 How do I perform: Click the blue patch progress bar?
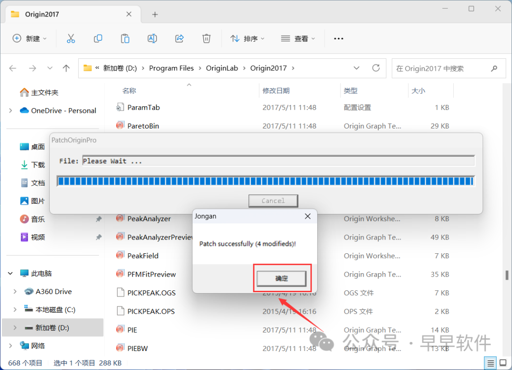(x=265, y=181)
